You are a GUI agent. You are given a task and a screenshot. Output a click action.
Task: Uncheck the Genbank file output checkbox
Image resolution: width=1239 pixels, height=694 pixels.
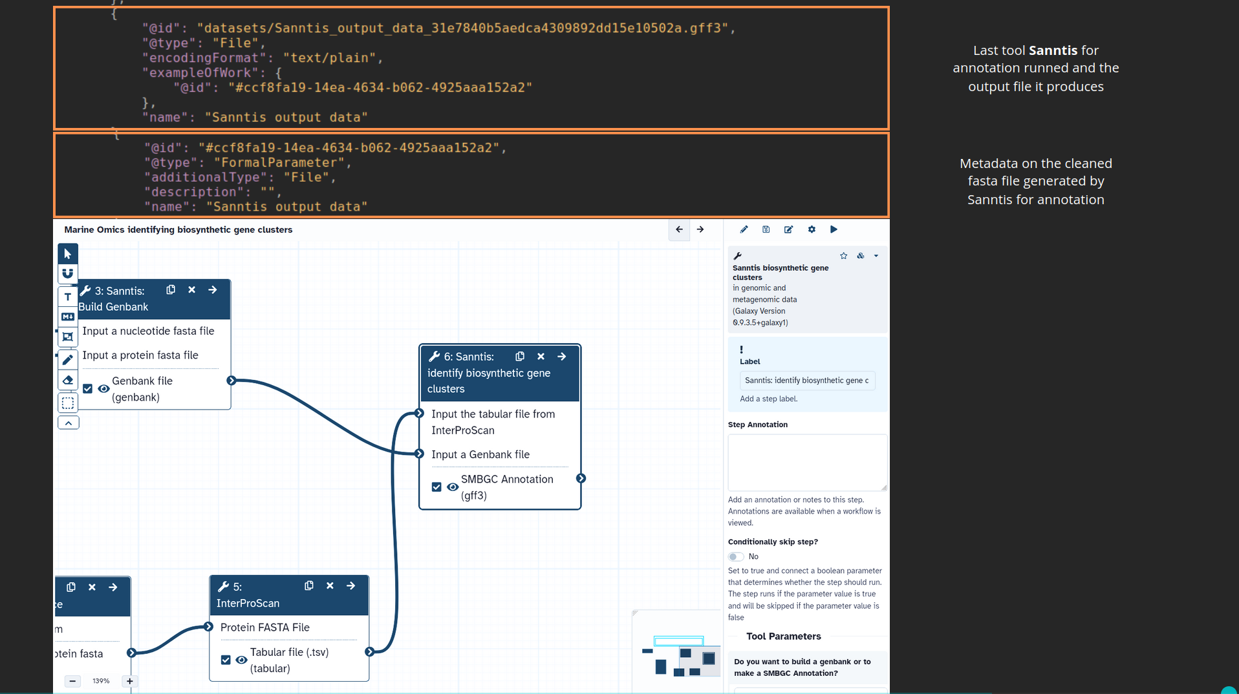click(88, 389)
